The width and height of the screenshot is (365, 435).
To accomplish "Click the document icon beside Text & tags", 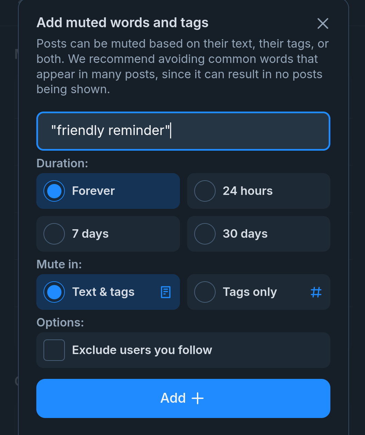I will pos(166,292).
